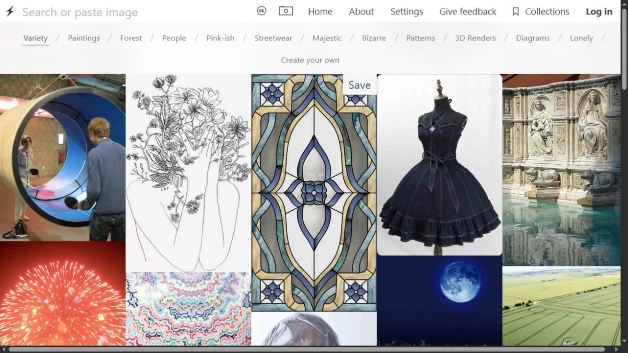Image resolution: width=628 pixels, height=353 pixels.
Task: Click the Collections bookmark icon
Action: coord(515,12)
